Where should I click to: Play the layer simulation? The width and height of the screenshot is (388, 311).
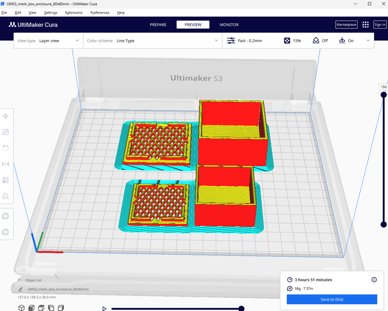[104, 309]
